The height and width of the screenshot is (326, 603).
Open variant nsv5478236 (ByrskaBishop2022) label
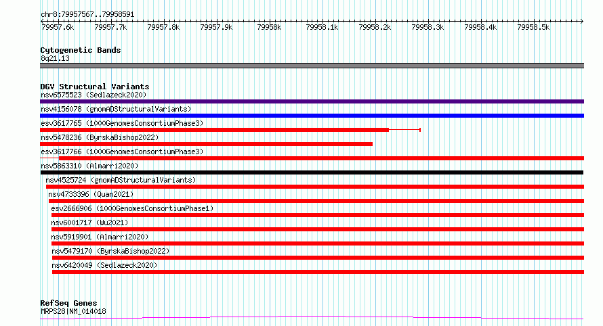pos(100,137)
